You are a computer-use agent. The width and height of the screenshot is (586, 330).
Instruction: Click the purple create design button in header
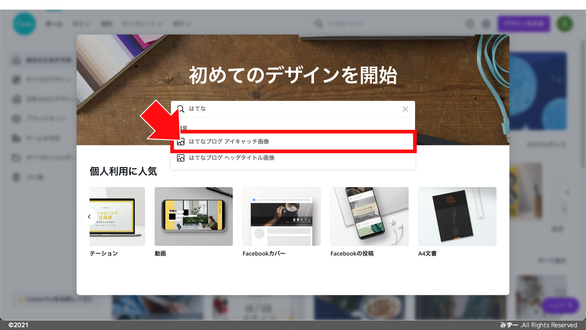click(x=524, y=24)
